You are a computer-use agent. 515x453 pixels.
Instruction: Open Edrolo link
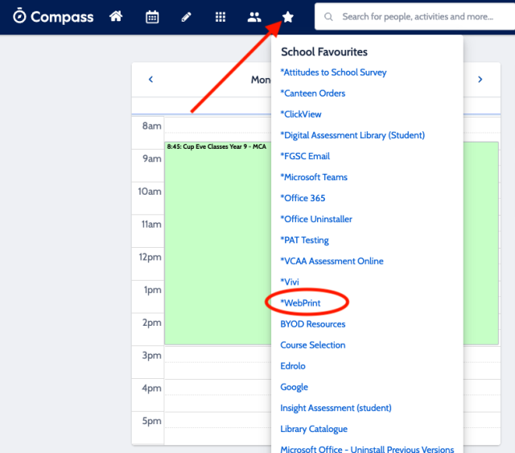[x=293, y=366]
